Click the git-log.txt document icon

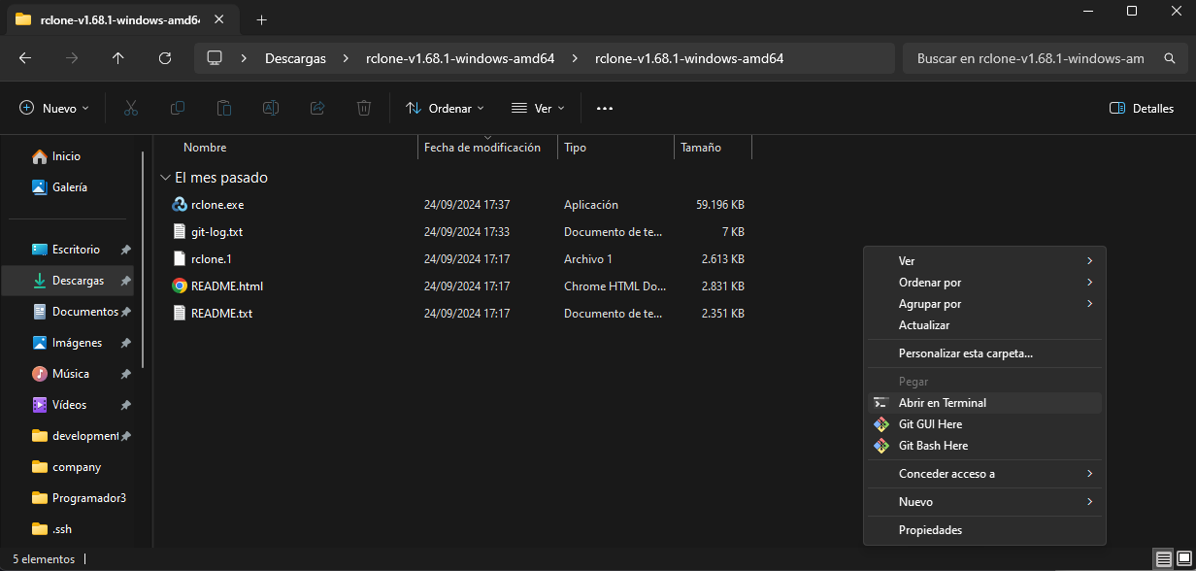pyautogui.click(x=179, y=232)
